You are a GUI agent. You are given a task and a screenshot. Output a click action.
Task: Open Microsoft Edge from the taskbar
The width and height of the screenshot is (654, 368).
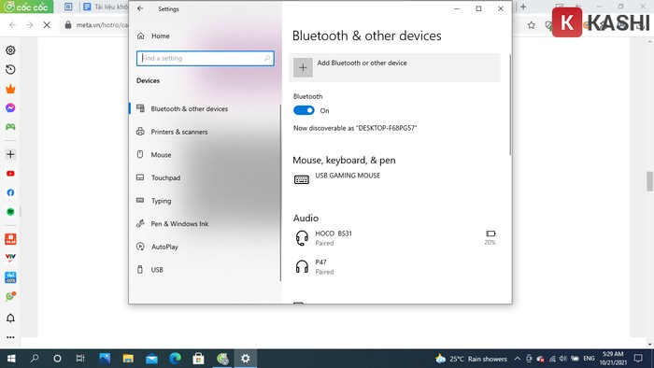click(176, 359)
